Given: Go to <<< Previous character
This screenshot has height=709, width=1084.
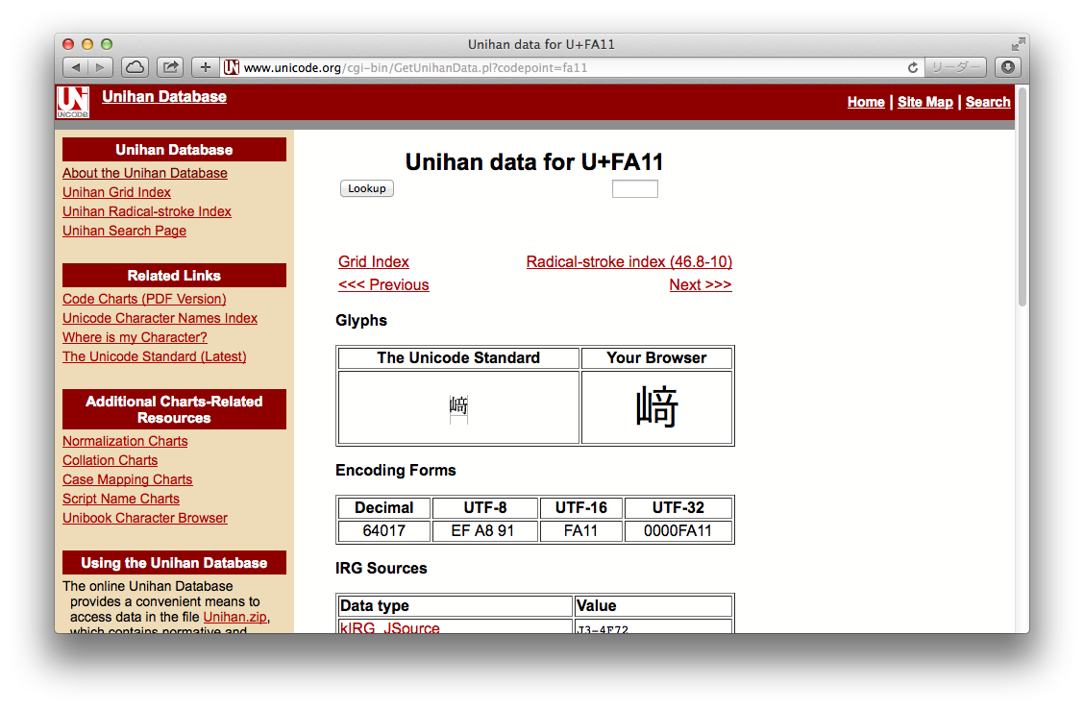Looking at the screenshot, I should (383, 284).
